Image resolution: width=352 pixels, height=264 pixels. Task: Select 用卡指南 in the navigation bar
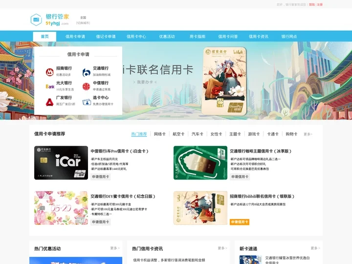[198, 36]
